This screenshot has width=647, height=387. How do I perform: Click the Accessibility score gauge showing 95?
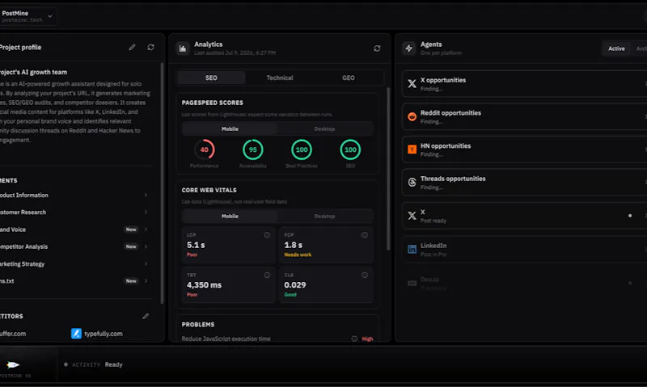[x=253, y=149]
